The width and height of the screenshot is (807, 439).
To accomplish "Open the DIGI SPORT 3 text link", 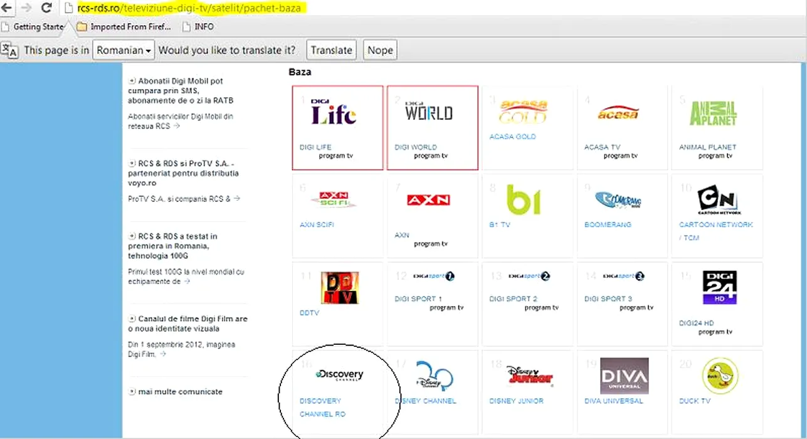I will tap(608, 299).
